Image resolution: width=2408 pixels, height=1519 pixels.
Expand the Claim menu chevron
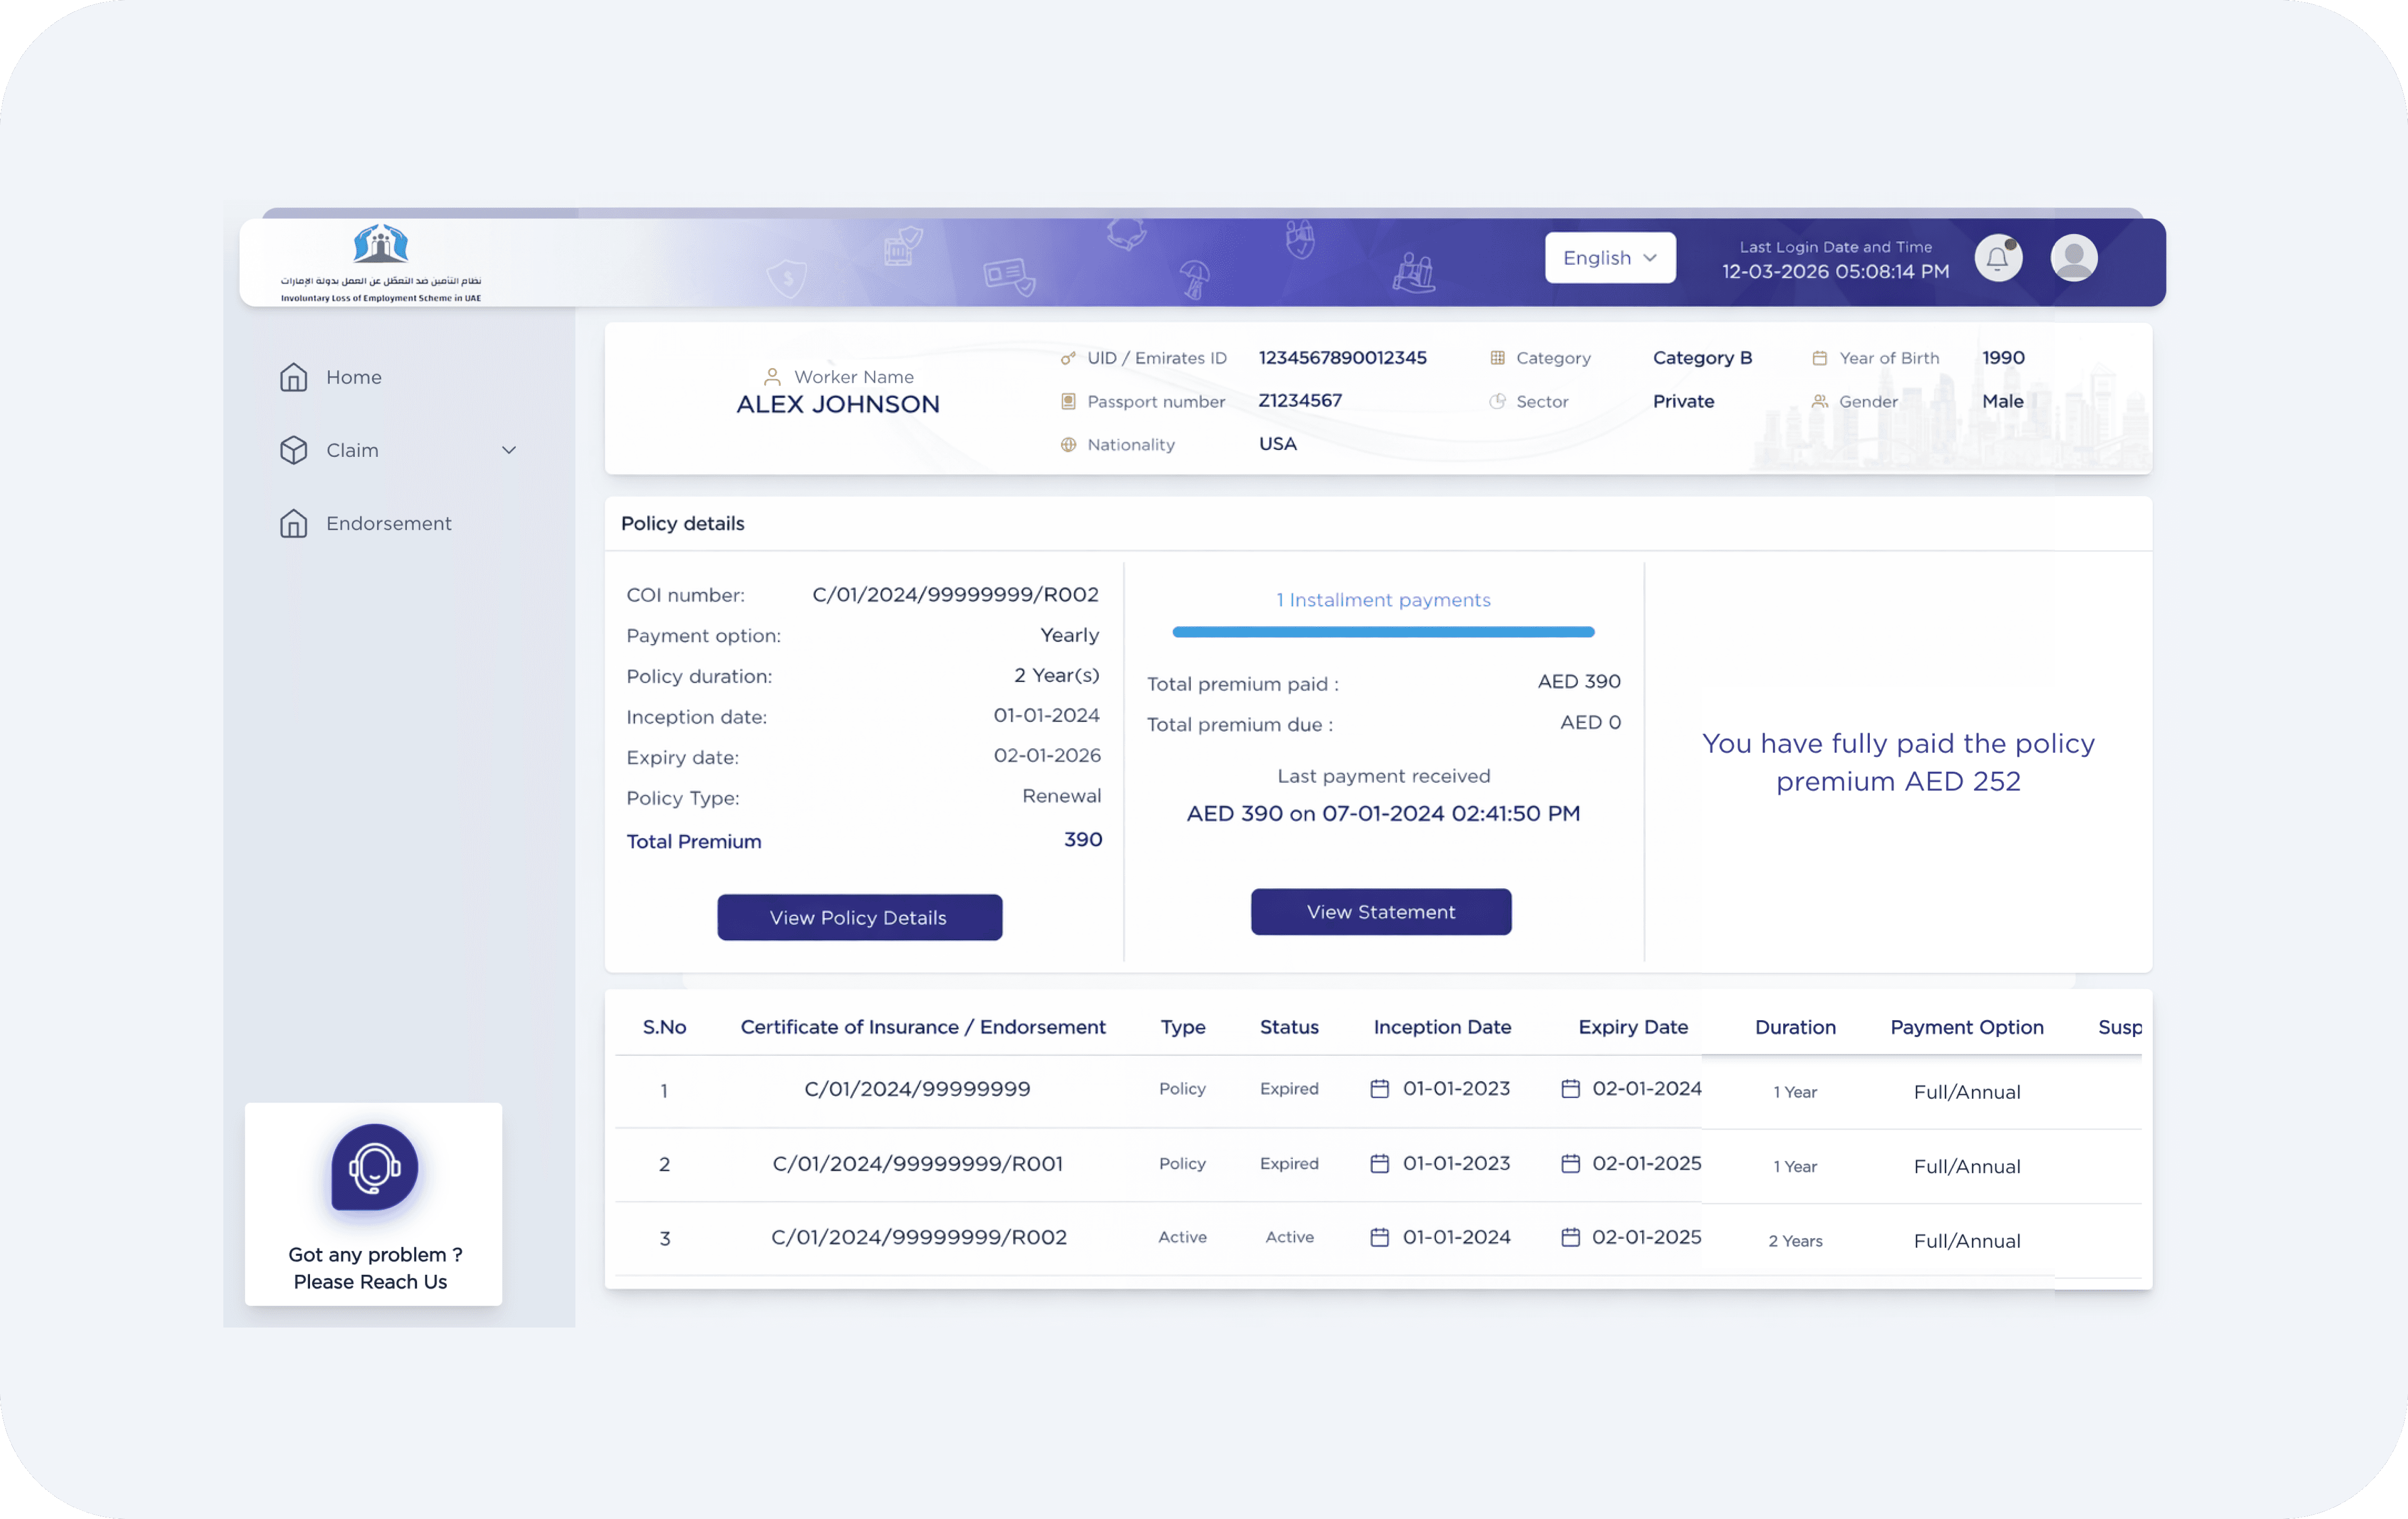[x=508, y=450]
